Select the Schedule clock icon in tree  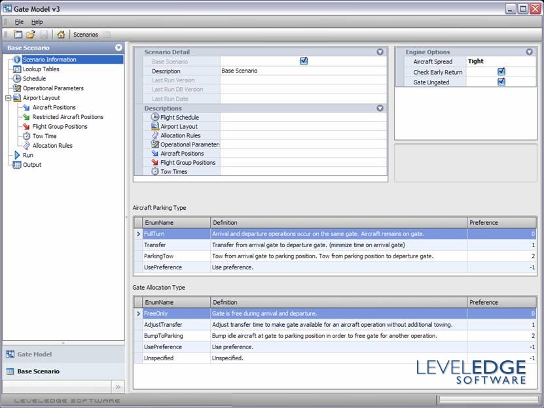pos(17,78)
